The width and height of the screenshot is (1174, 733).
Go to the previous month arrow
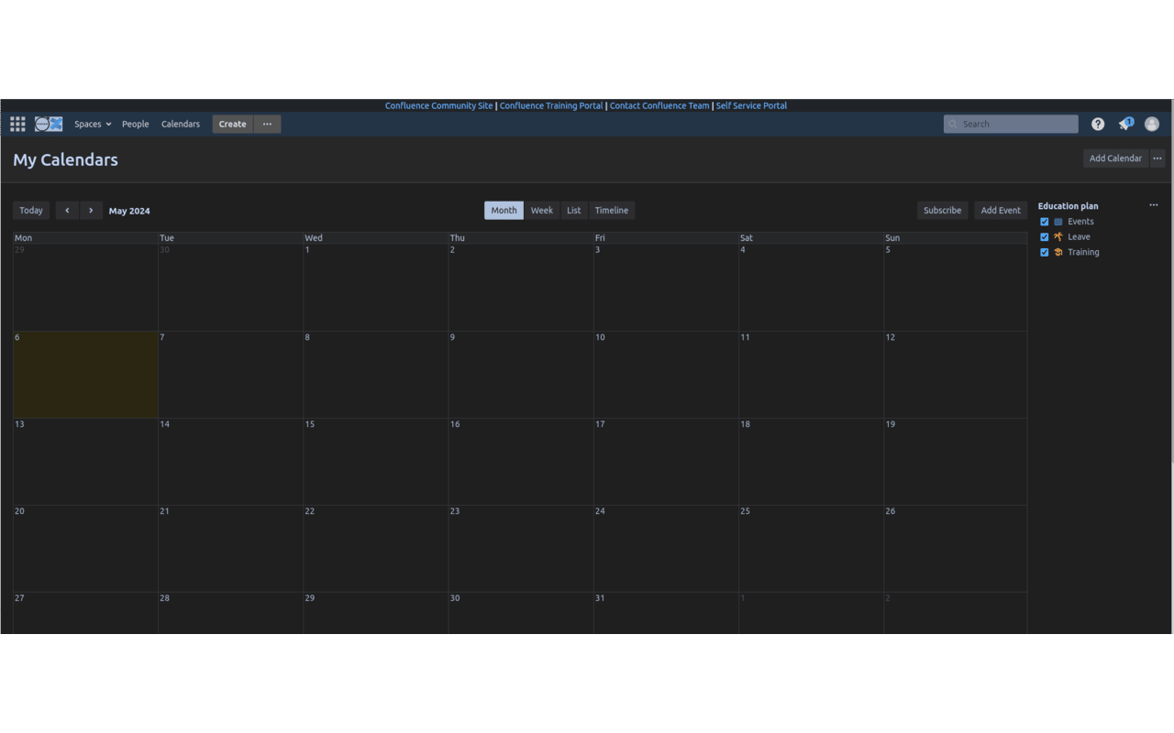tap(67, 211)
